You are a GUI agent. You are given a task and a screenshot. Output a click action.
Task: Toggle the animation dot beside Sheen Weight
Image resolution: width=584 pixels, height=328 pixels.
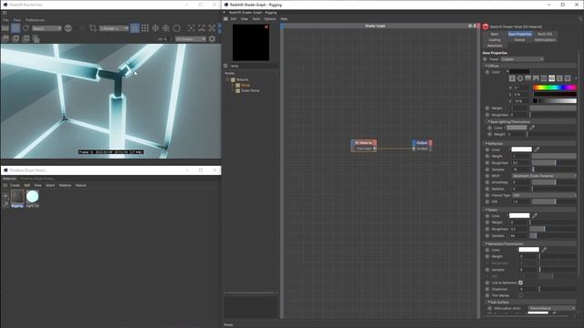pyautogui.click(x=487, y=222)
